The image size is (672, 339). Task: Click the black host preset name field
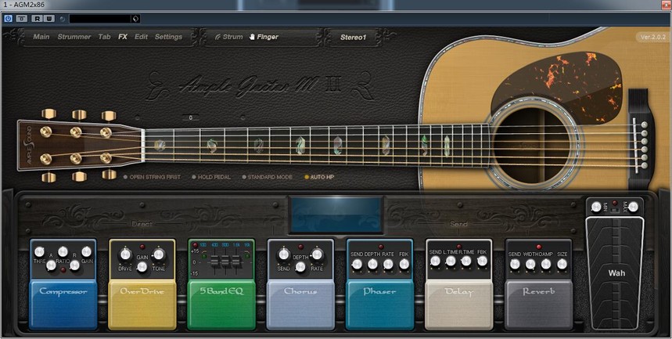[100, 19]
